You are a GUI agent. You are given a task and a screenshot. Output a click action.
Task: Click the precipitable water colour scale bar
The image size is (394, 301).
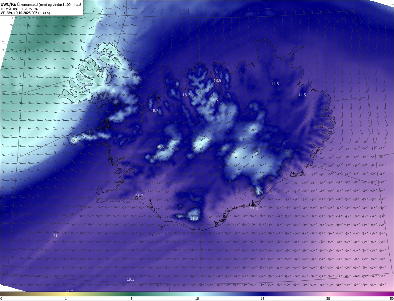click(x=197, y=294)
